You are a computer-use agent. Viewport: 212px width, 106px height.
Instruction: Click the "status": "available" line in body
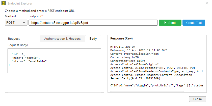tap(29, 61)
